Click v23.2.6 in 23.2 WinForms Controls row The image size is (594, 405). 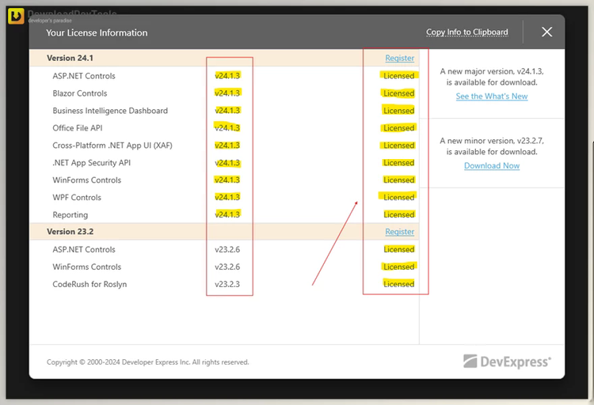pyautogui.click(x=227, y=267)
